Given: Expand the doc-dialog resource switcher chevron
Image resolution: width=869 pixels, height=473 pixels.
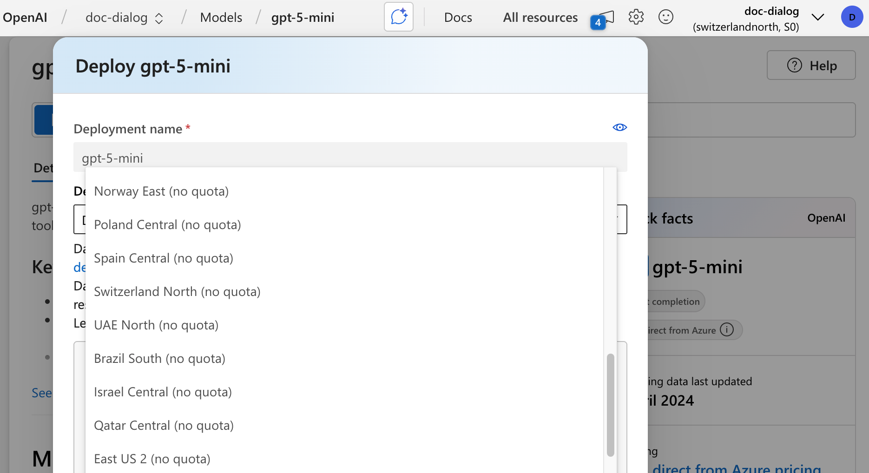Looking at the screenshot, I should [x=818, y=17].
